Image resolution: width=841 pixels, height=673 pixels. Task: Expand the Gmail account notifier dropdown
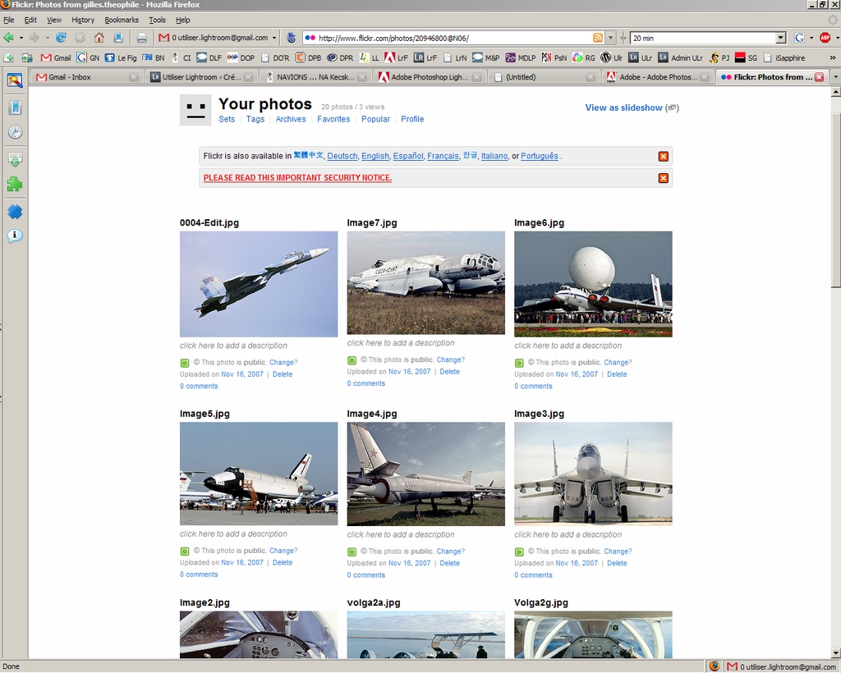pyautogui.click(x=274, y=38)
